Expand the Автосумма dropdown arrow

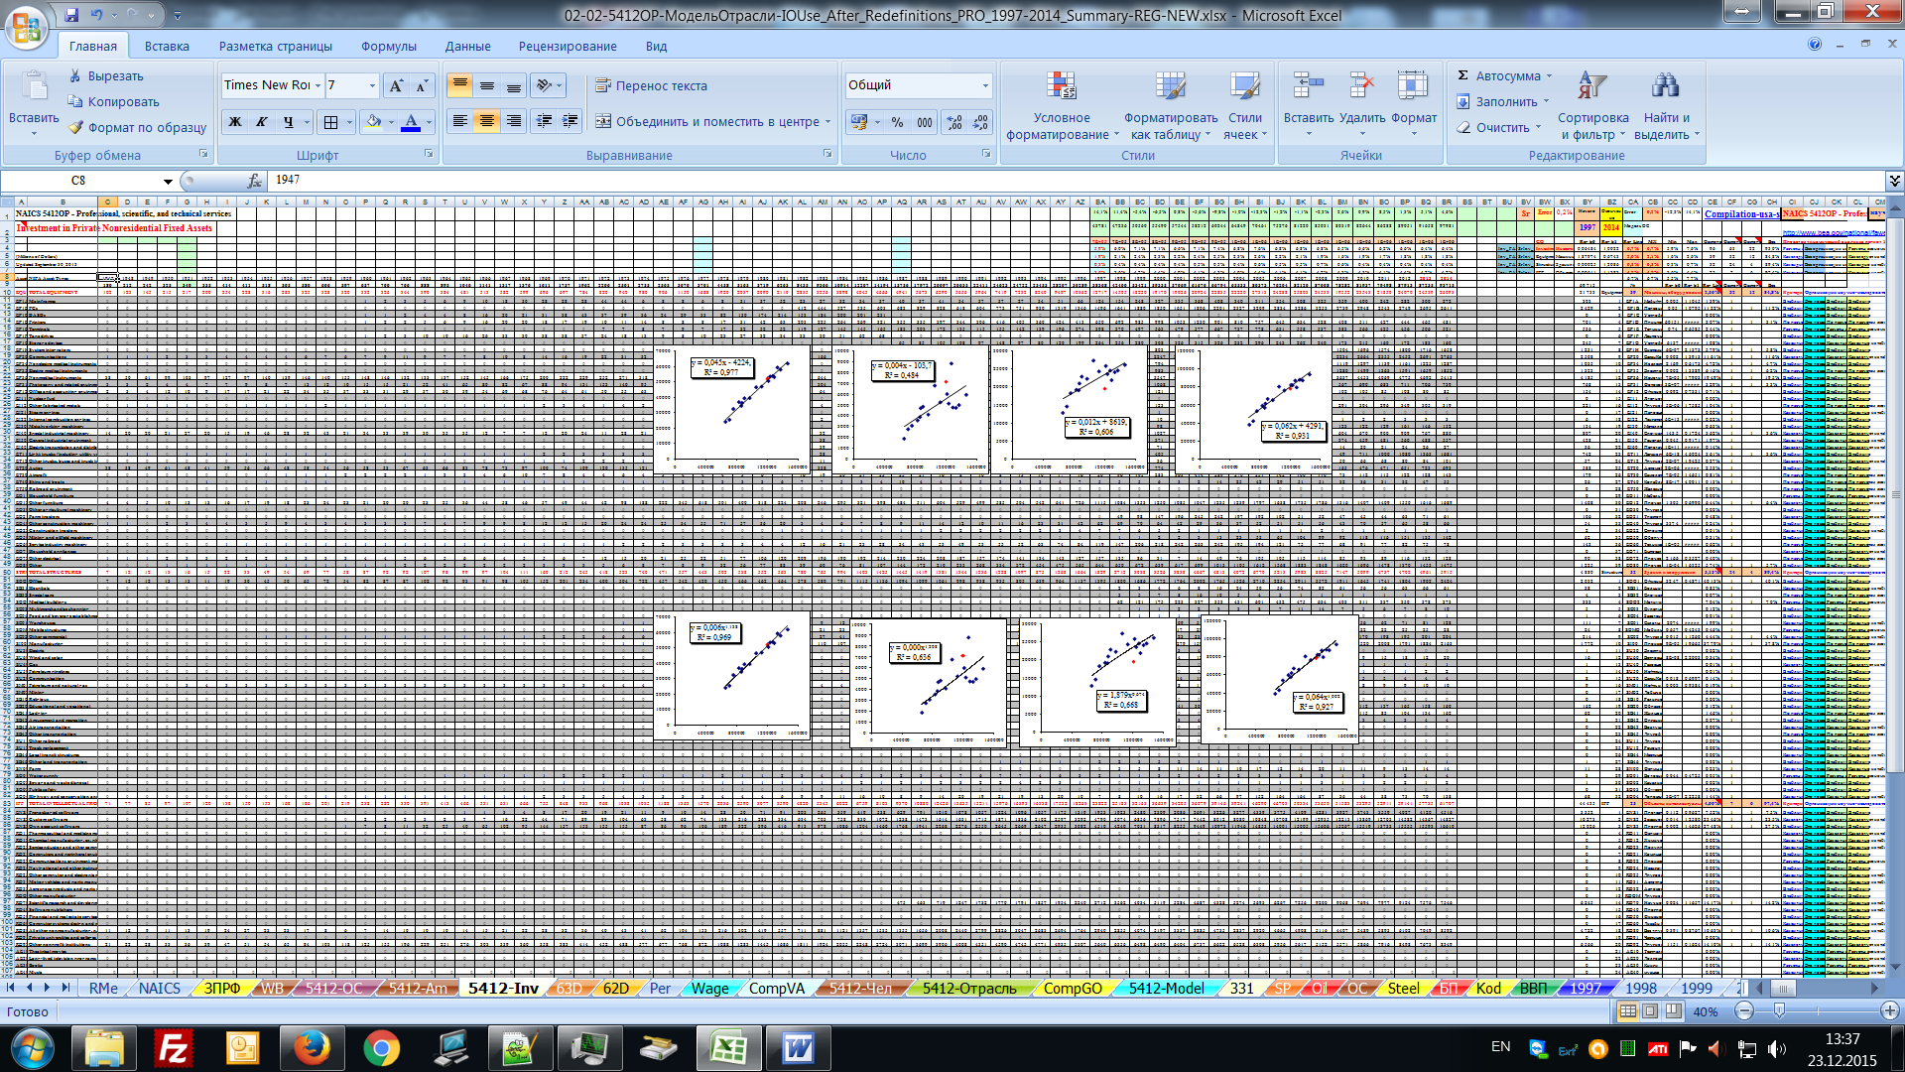[x=1549, y=75]
